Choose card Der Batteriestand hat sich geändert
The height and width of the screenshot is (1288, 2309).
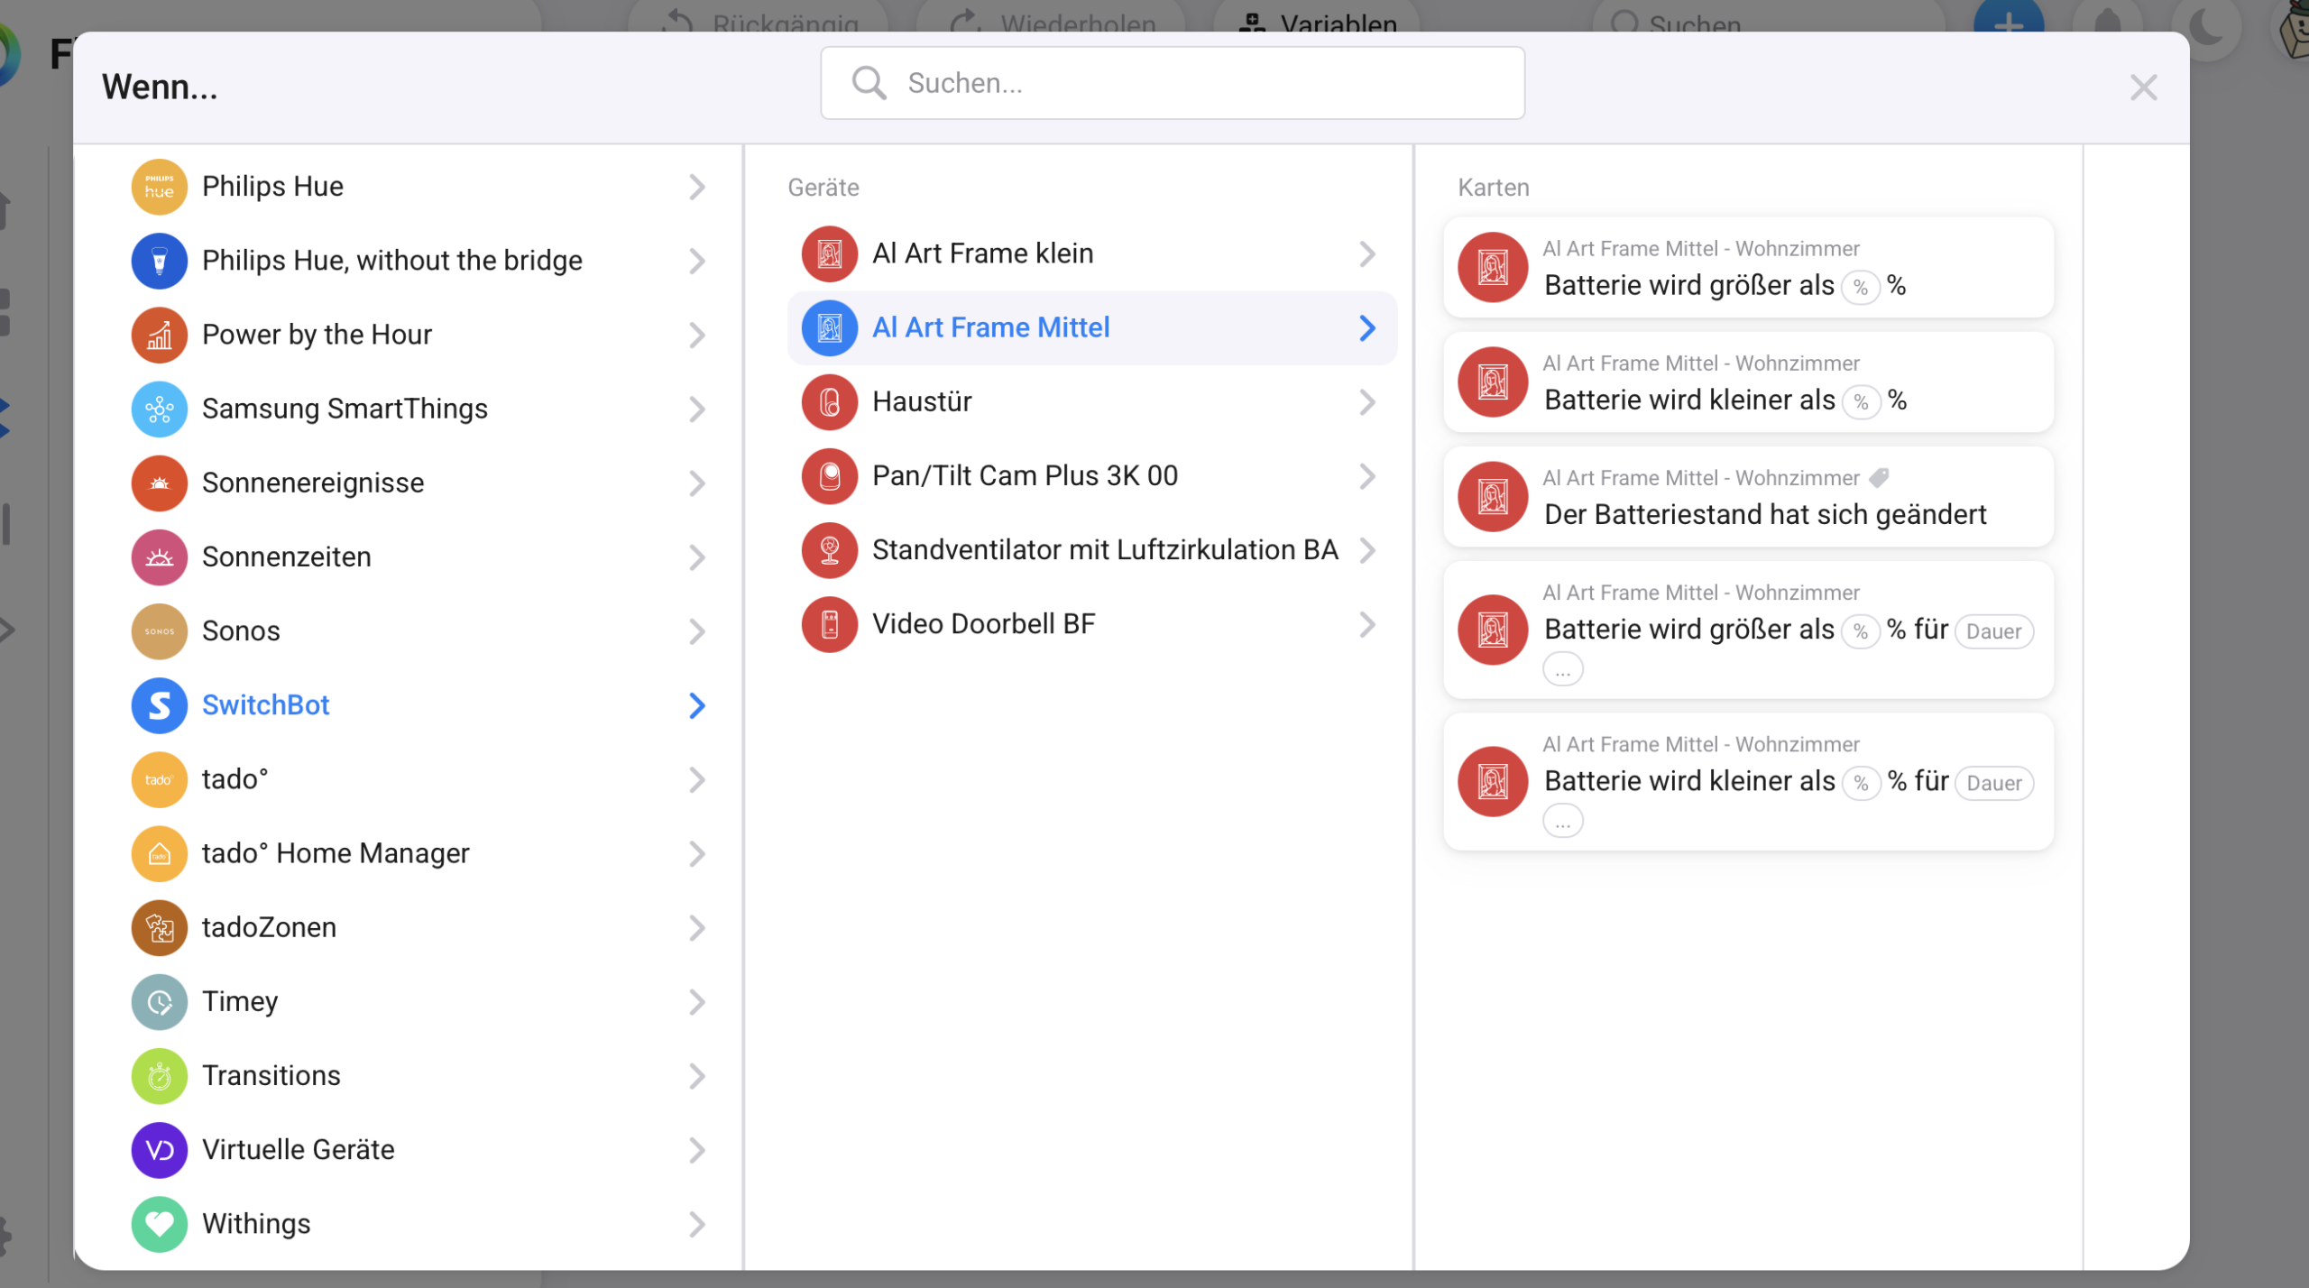[1747, 496]
